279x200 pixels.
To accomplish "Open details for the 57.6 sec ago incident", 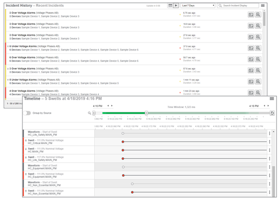I will tap(258, 70).
